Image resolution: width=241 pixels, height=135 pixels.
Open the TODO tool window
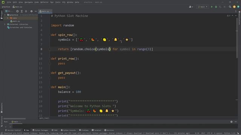pyautogui.click(x=55, y=130)
